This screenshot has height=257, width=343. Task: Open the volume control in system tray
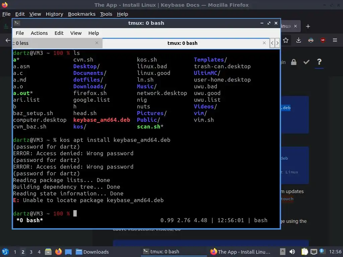(x=292, y=252)
